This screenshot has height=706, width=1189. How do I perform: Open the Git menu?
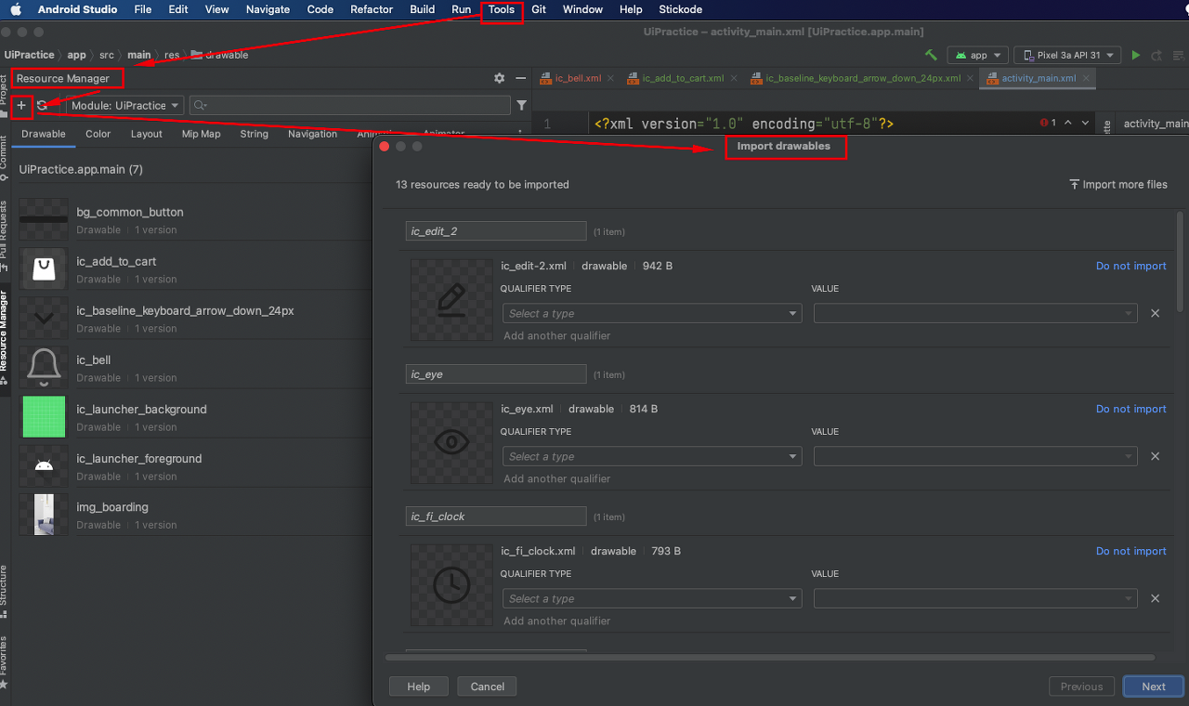(x=539, y=9)
